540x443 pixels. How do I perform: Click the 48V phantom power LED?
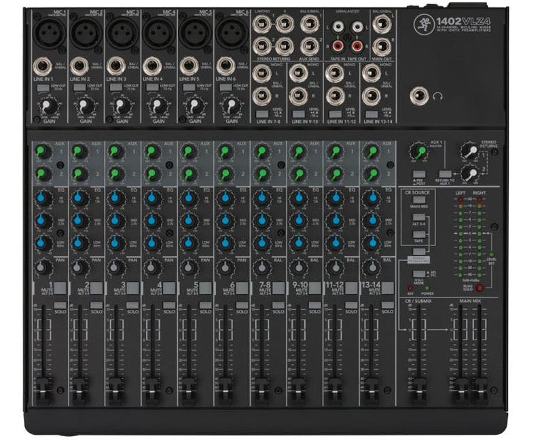[x=410, y=288]
